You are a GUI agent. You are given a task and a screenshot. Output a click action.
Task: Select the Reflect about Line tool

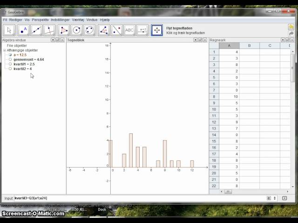(x=116, y=30)
